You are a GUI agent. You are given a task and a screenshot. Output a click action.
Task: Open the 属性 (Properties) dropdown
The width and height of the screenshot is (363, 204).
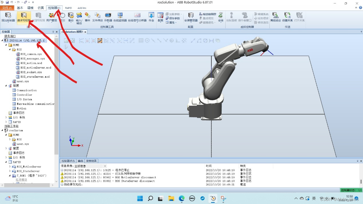tap(171, 22)
